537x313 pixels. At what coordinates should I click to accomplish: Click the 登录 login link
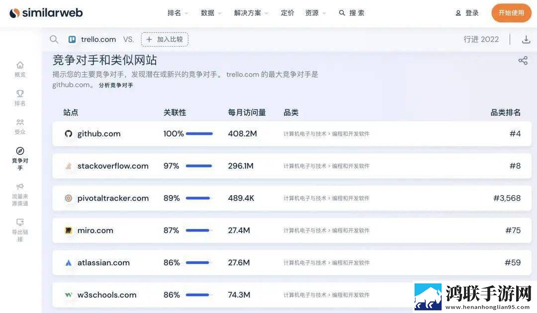(x=472, y=13)
